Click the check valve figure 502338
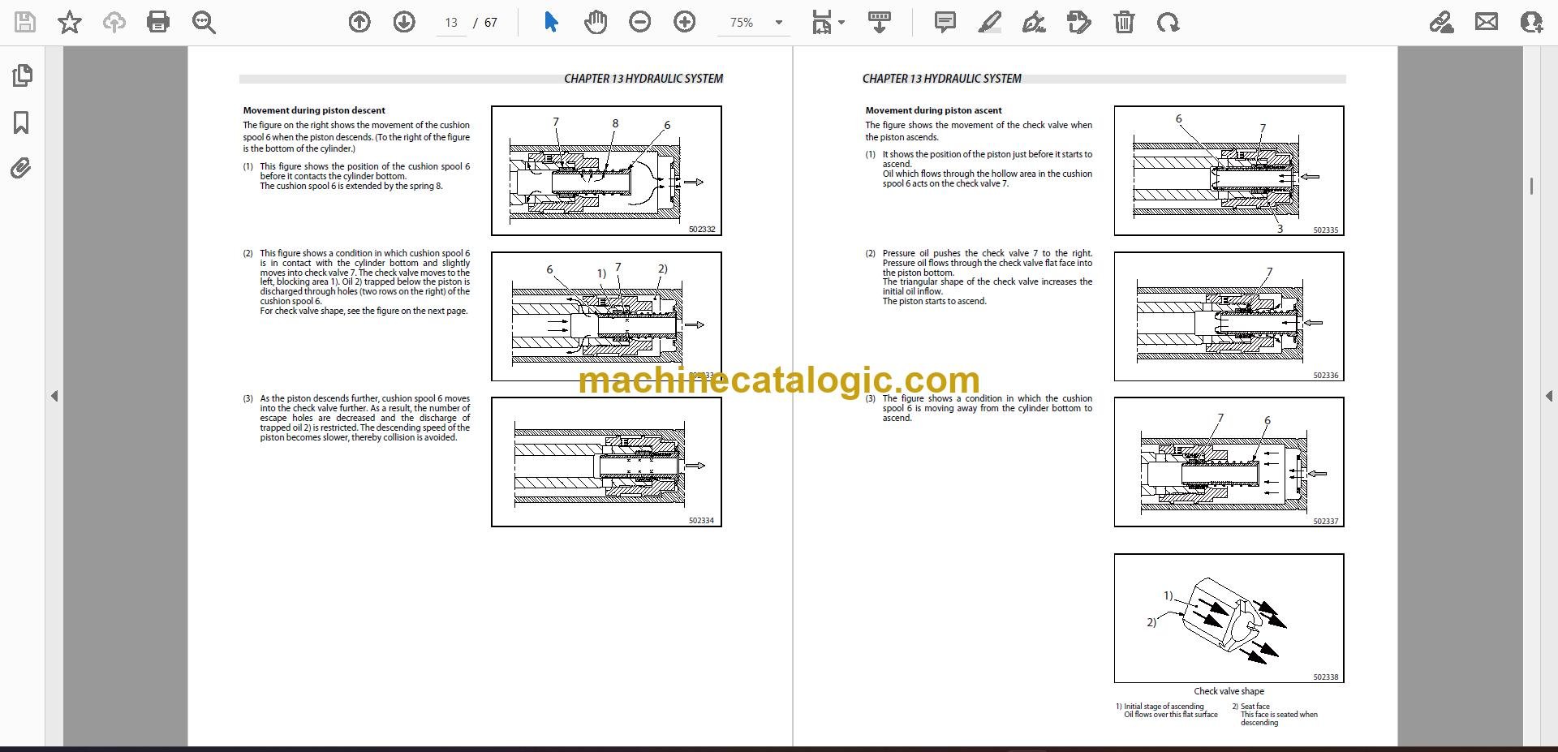Image resolution: width=1558 pixels, height=752 pixels. coord(1229,618)
